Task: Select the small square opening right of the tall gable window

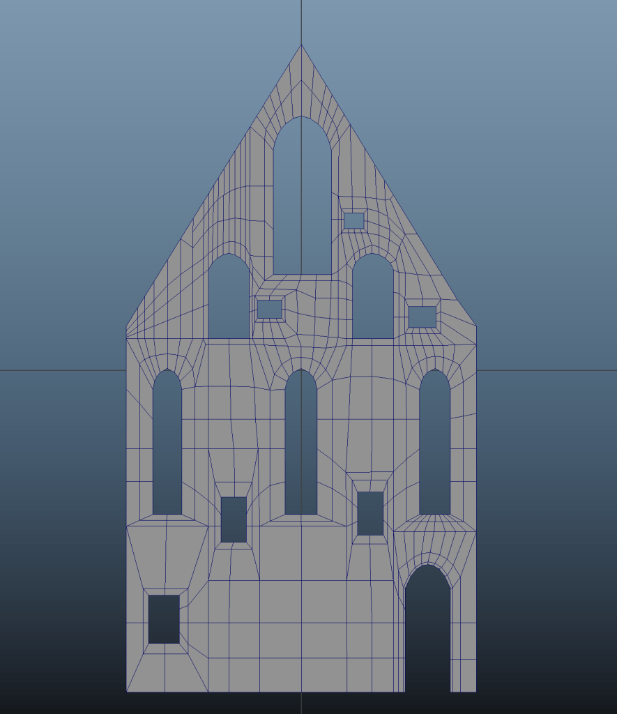Action: (x=353, y=221)
